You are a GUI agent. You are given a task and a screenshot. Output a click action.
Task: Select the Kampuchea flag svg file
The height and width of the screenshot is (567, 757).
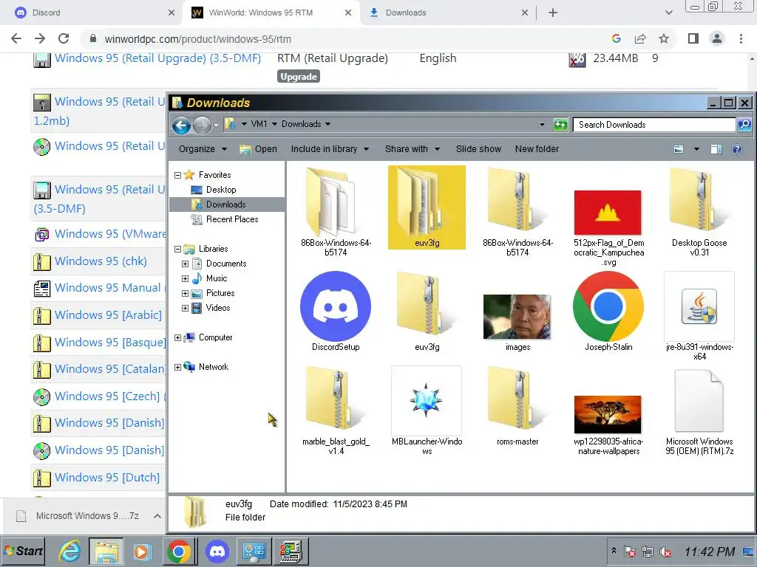click(x=608, y=227)
